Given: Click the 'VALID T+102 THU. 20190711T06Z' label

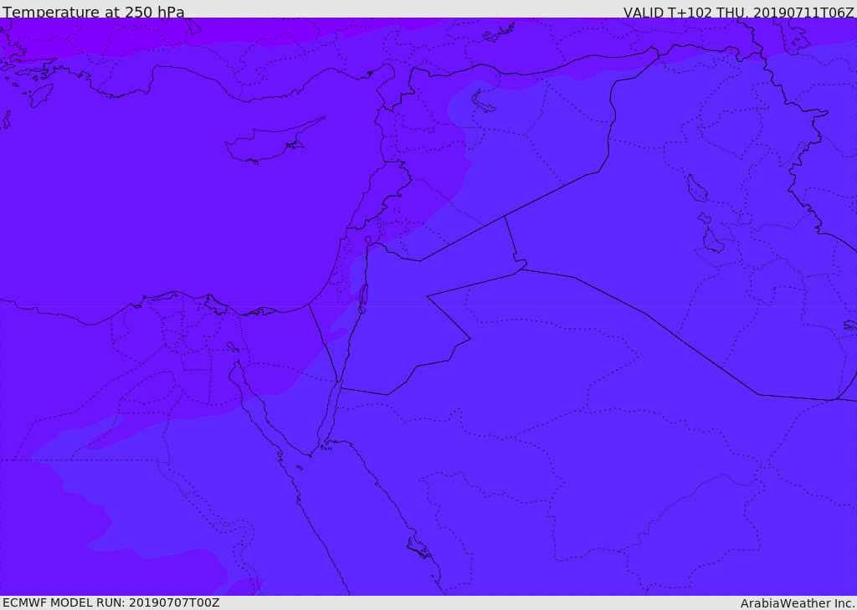Looking at the screenshot, I should point(738,12).
